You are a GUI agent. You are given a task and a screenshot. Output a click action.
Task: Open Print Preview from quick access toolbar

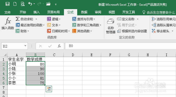[23, 4]
